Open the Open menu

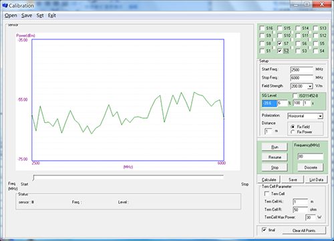pyautogui.click(x=11, y=15)
